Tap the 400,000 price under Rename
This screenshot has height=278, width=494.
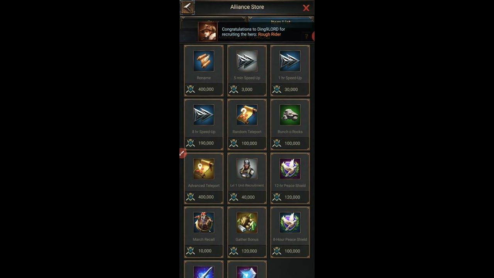[206, 89]
